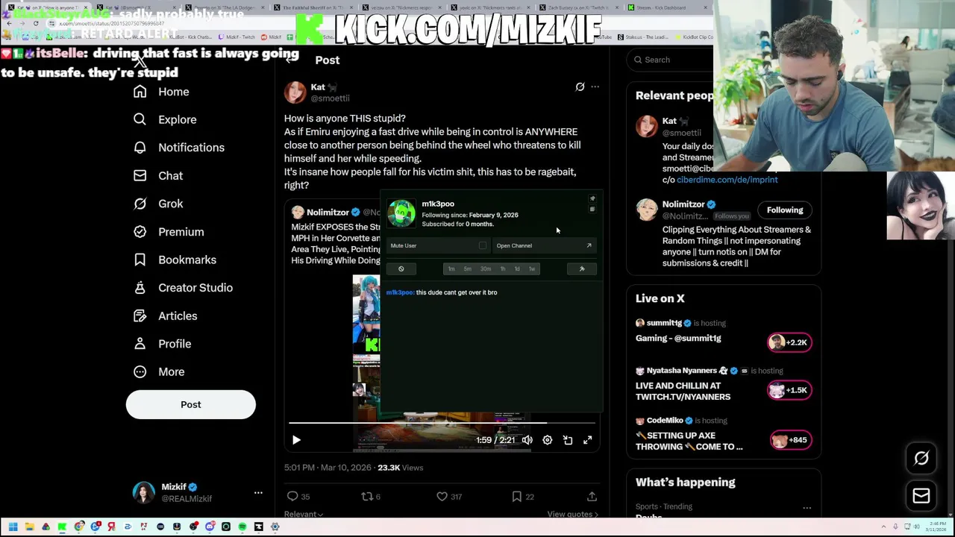Select 1h timeout duration
The width and height of the screenshot is (955, 537).
pyautogui.click(x=502, y=268)
